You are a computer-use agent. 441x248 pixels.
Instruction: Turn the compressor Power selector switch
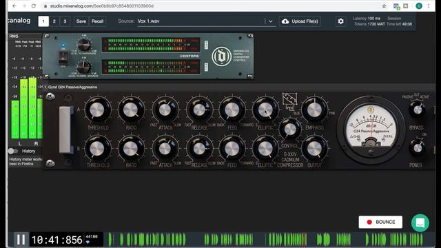[x=417, y=147]
